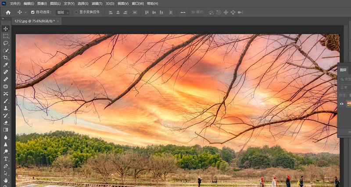The width and height of the screenshot is (351, 187).
Task: Switch to the 1212.jpg document tab
Action: [x=34, y=21]
